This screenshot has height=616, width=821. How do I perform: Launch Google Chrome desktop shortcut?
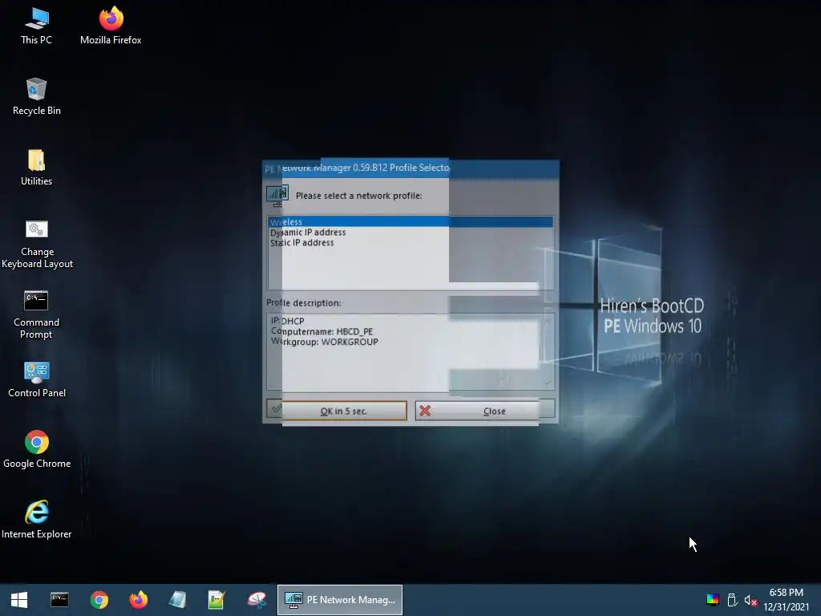(x=37, y=449)
